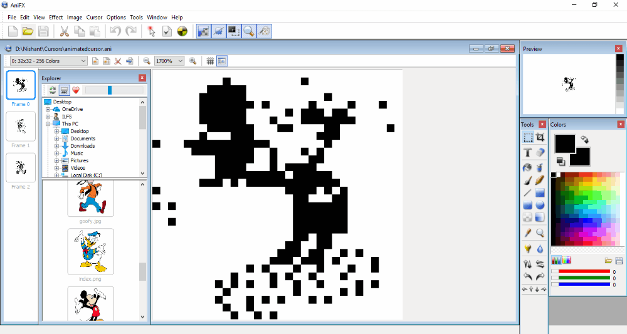
Task: Toggle the Explorer sidebar button next to grid
Action: tap(222, 61)
